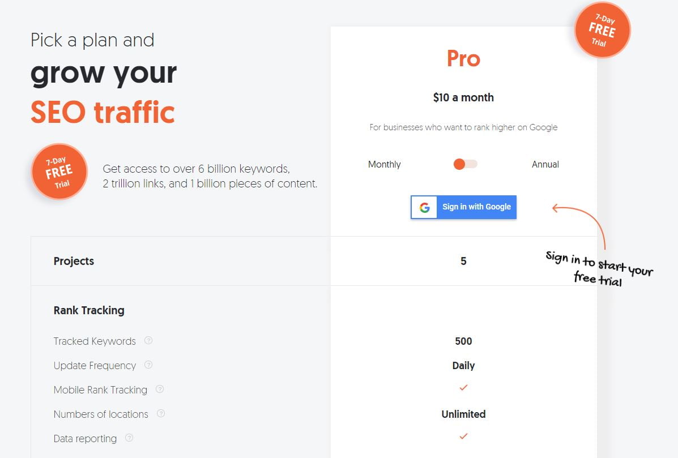Click the curved arrow pointing to sign-in
Image resolution: width=678 pixels, height=458 pixels.
pyautogui.click(x=579, y=226)
